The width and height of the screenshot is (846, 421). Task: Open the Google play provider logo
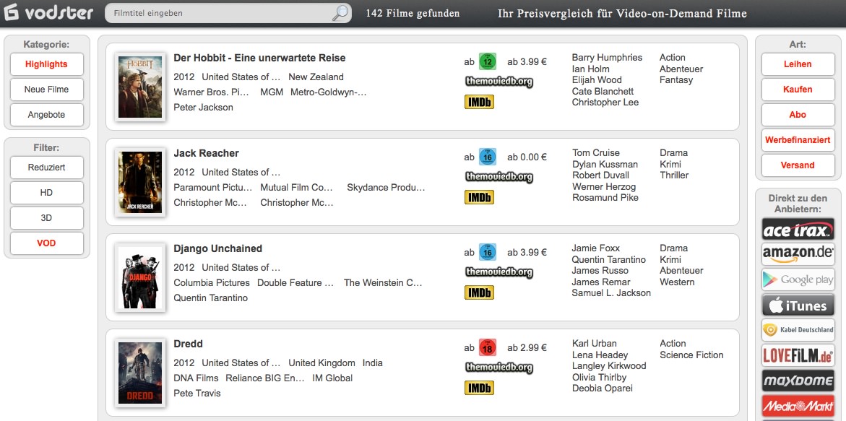click(798, 279)
